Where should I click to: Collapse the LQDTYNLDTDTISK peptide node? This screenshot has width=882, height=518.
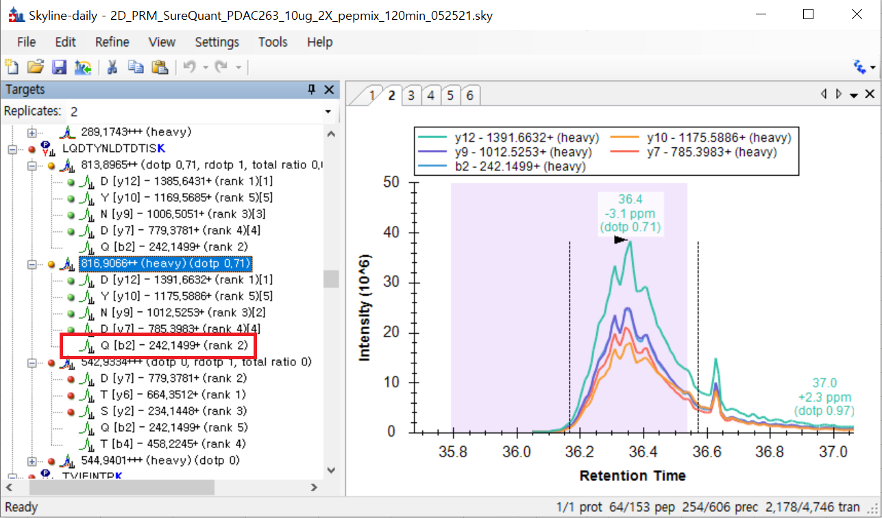coord(12,148)
